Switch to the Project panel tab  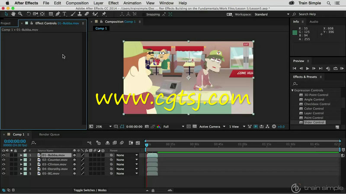coord(6,23)
